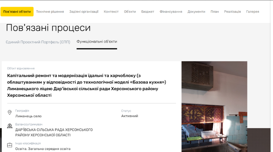Click the Активний status value
The image size is (273, 152).
[129, 116]
